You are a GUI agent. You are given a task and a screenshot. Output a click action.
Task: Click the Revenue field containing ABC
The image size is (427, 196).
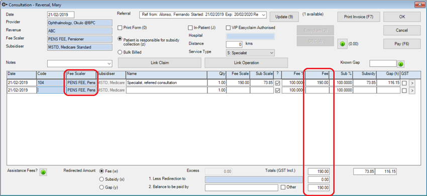[79, 31]
